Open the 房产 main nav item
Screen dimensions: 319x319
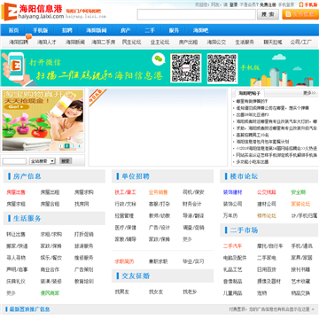[126, 30]
